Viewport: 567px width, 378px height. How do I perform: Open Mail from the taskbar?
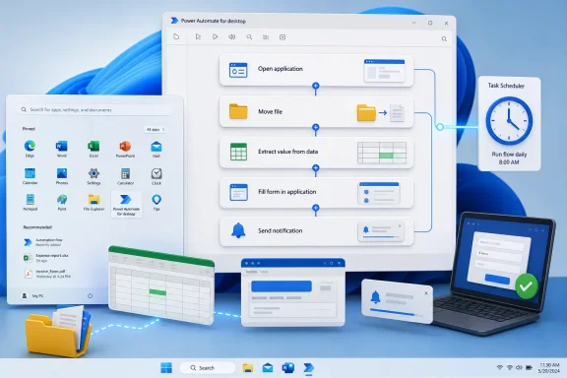click(x=268, y=368)
